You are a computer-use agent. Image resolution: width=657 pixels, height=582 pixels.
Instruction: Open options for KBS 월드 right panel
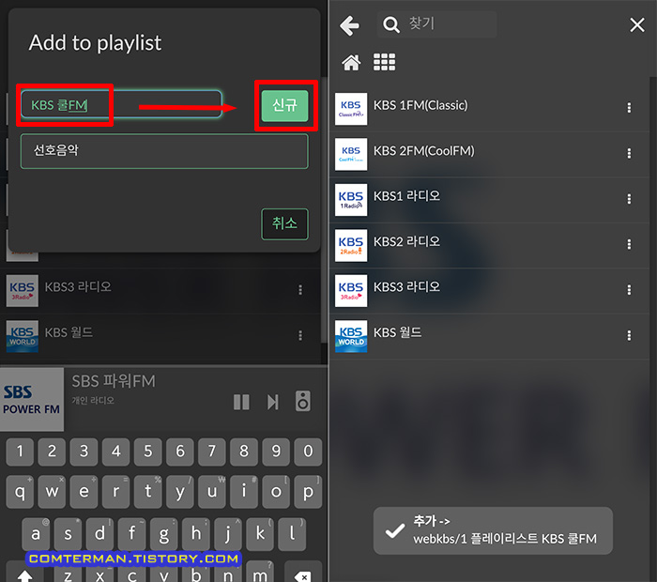click(x=629, y=335)
